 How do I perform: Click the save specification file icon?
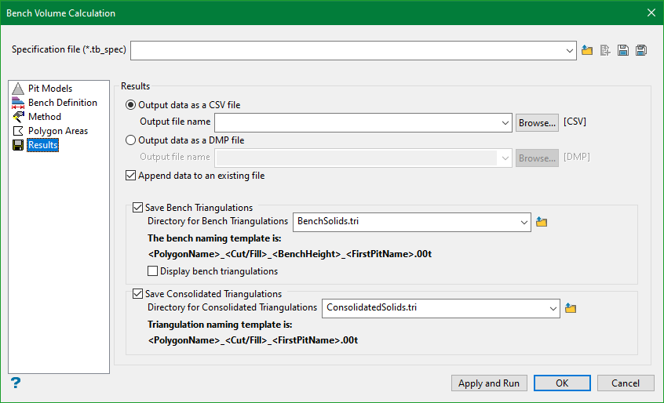coord(623,51)
